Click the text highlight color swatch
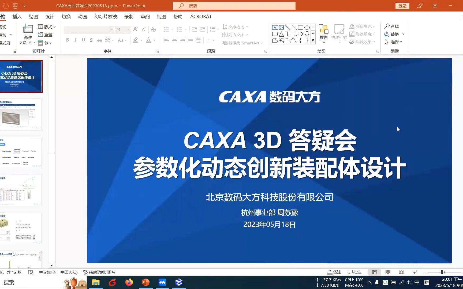 136,40
